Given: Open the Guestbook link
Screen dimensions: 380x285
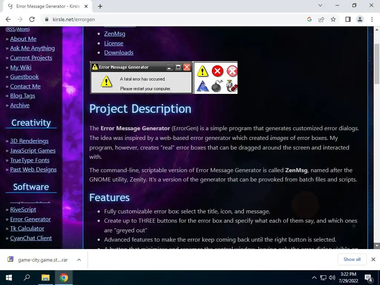Looking at the screenshot, I should [24, 77].
